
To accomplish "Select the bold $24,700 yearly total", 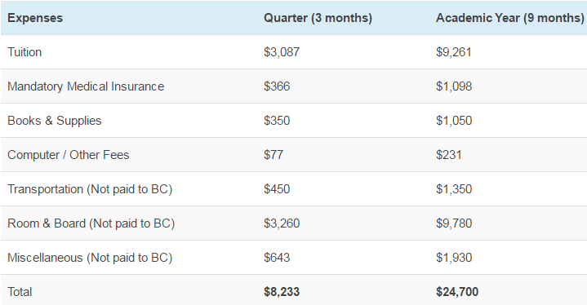I will [x=457, y=292].
